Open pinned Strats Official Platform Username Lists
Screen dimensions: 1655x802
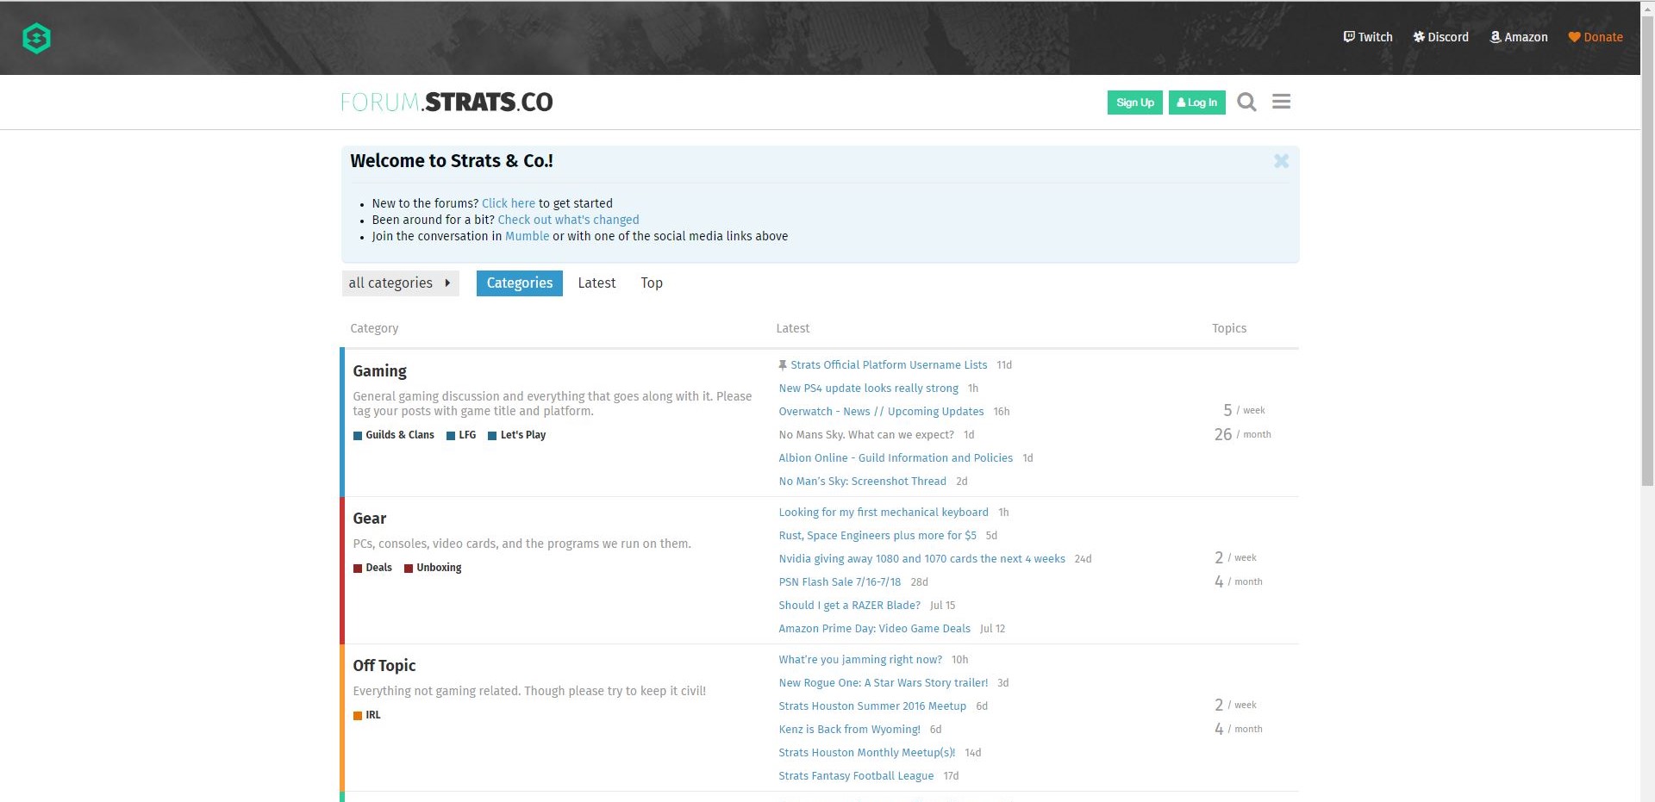(889, 365)
